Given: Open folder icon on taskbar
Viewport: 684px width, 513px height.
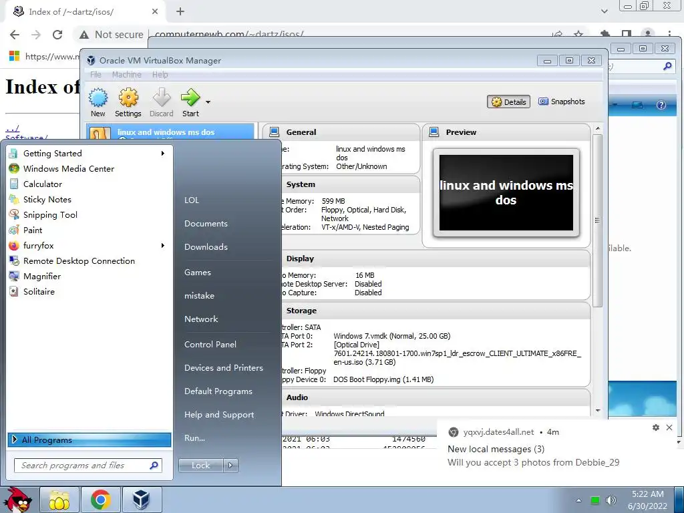Looking at the screenshot, I should click(59, 500).
